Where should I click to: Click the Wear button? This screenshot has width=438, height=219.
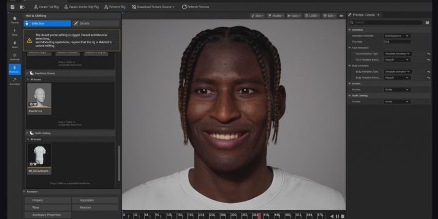[48, 208]
